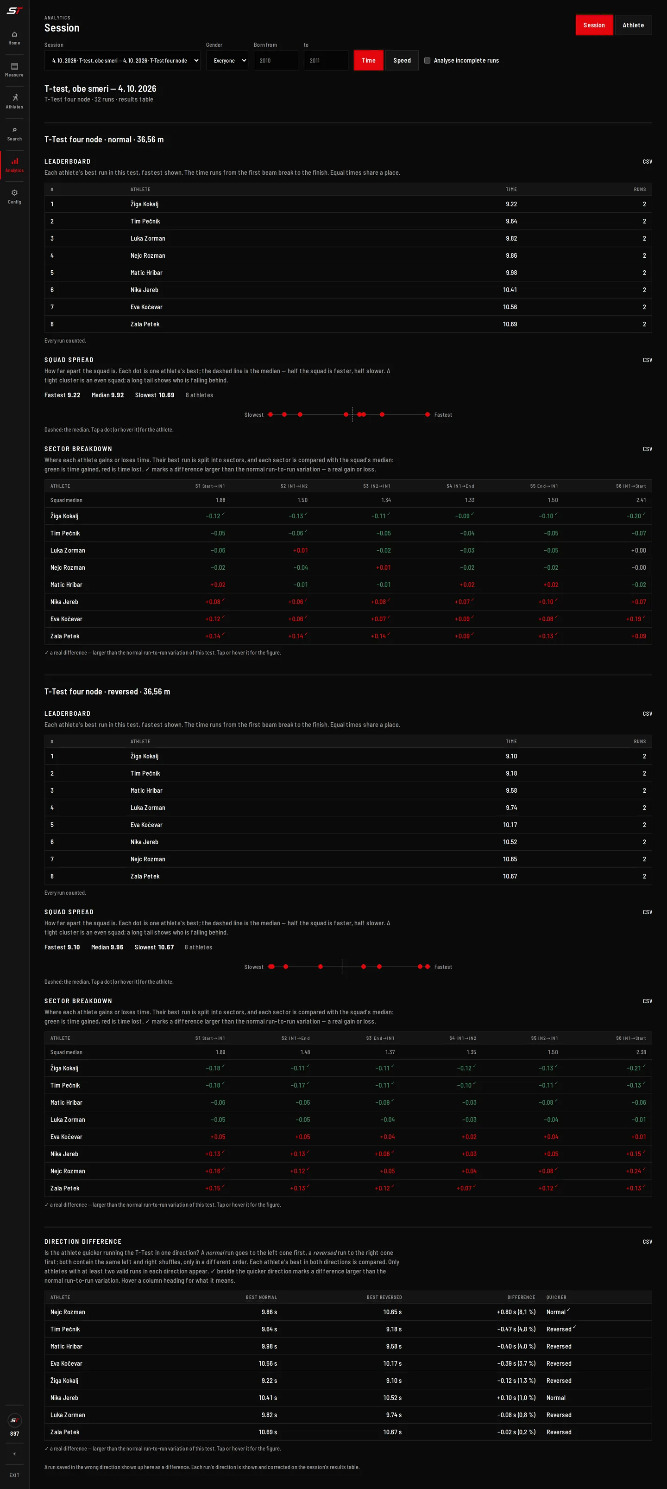Click the Born from year field
The height and width of the screenshot is (1489, 667).
[276, 60]
